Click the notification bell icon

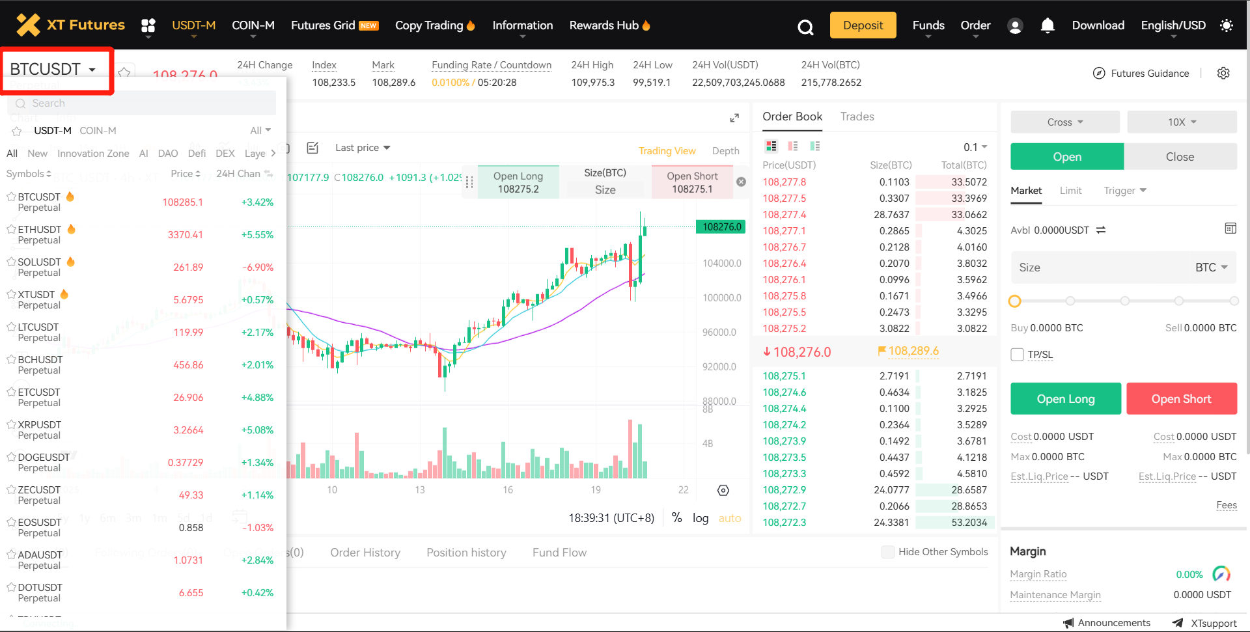tap(1047, 25)
